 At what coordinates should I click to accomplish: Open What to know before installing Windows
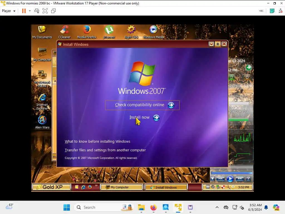97,141
